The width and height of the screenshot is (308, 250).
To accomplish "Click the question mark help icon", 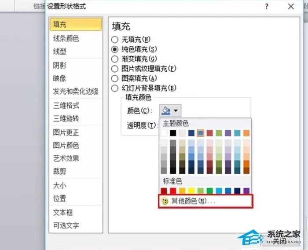I will pos(266,7).
